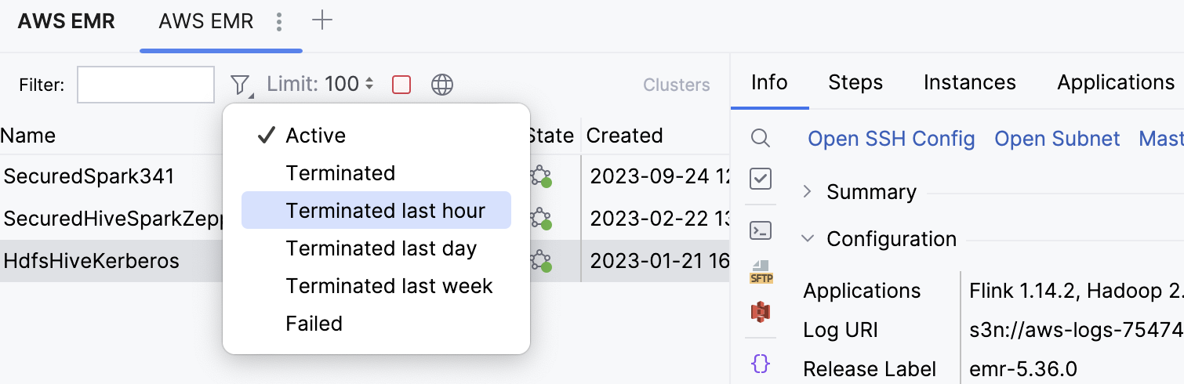
Task: Click the Open Subnet link
Action: 1057,139
